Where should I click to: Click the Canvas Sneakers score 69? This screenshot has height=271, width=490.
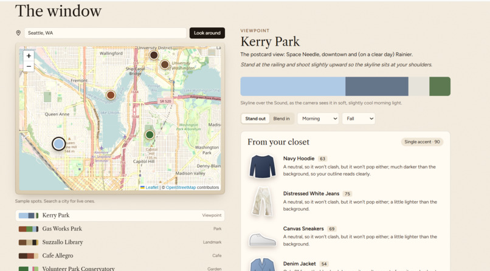tap(331, 229)
